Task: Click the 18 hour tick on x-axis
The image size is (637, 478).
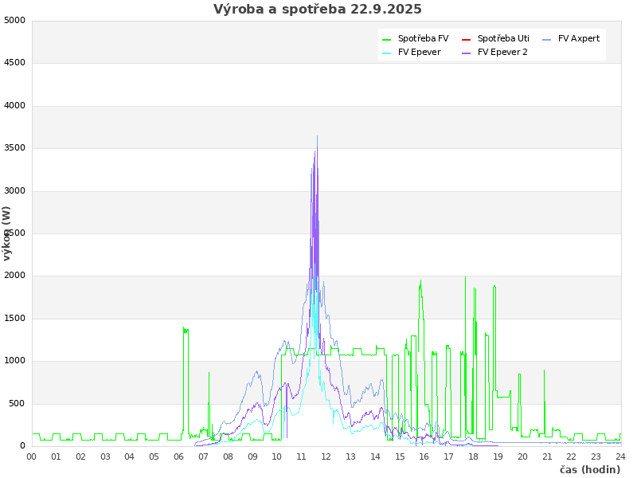Action: (474, 456)
